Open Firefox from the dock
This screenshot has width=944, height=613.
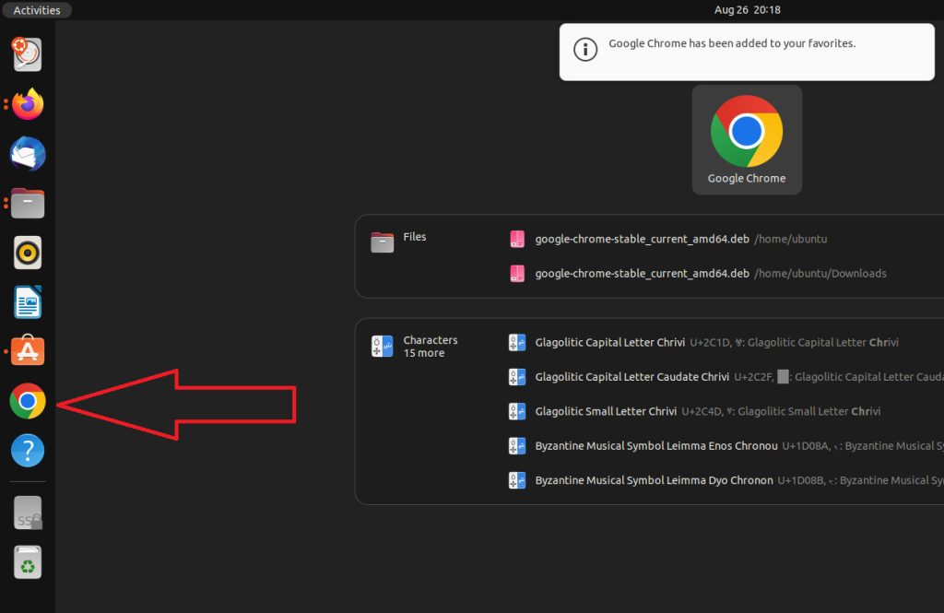tap(27, 104)
